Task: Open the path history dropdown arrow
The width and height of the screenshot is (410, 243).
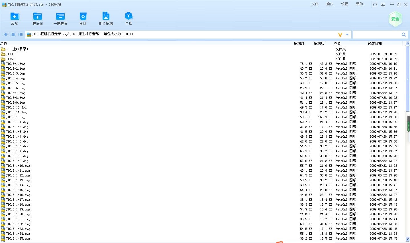Action: click(x=347, y=35)
